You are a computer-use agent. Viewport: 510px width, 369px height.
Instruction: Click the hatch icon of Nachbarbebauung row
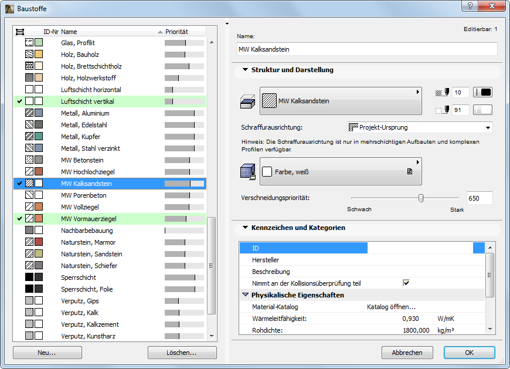click(29, 230)
